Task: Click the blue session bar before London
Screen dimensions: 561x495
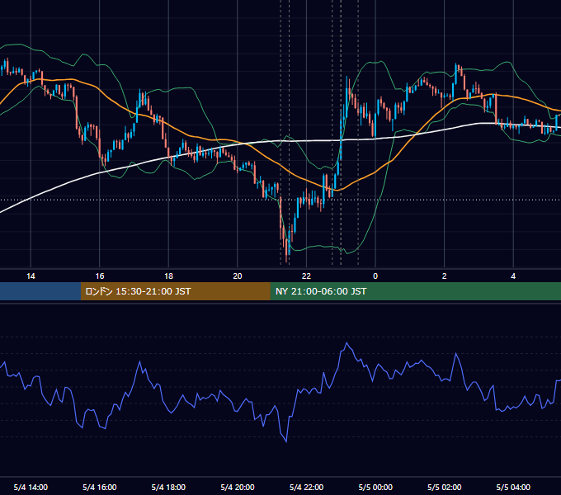Action: pyautogui.click(x=40, y=291)
